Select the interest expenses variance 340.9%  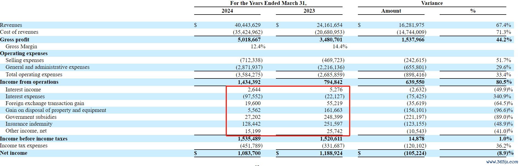pos(502,97)
